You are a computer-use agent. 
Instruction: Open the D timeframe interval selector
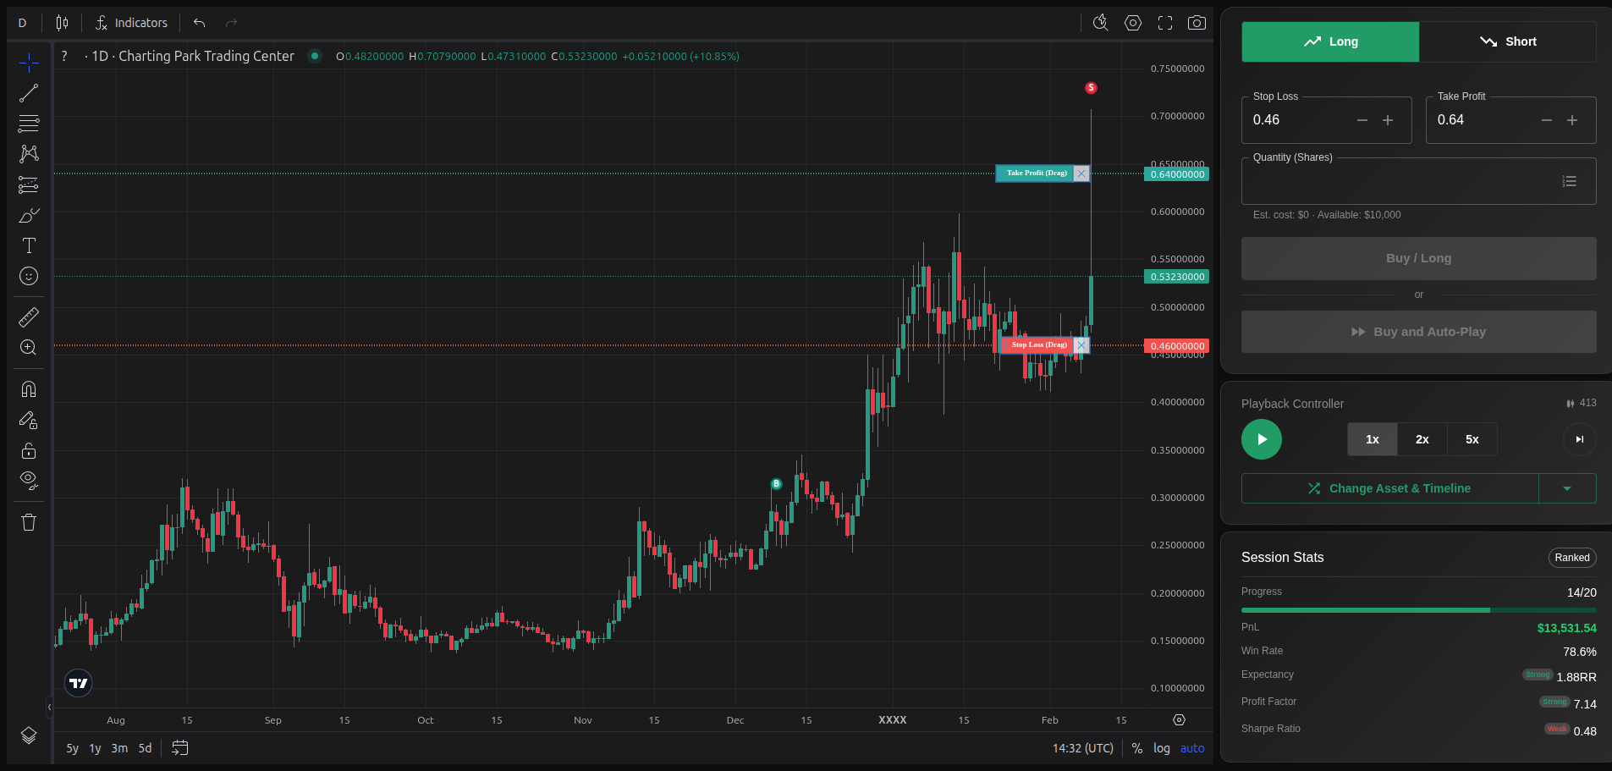coord(23,23)
